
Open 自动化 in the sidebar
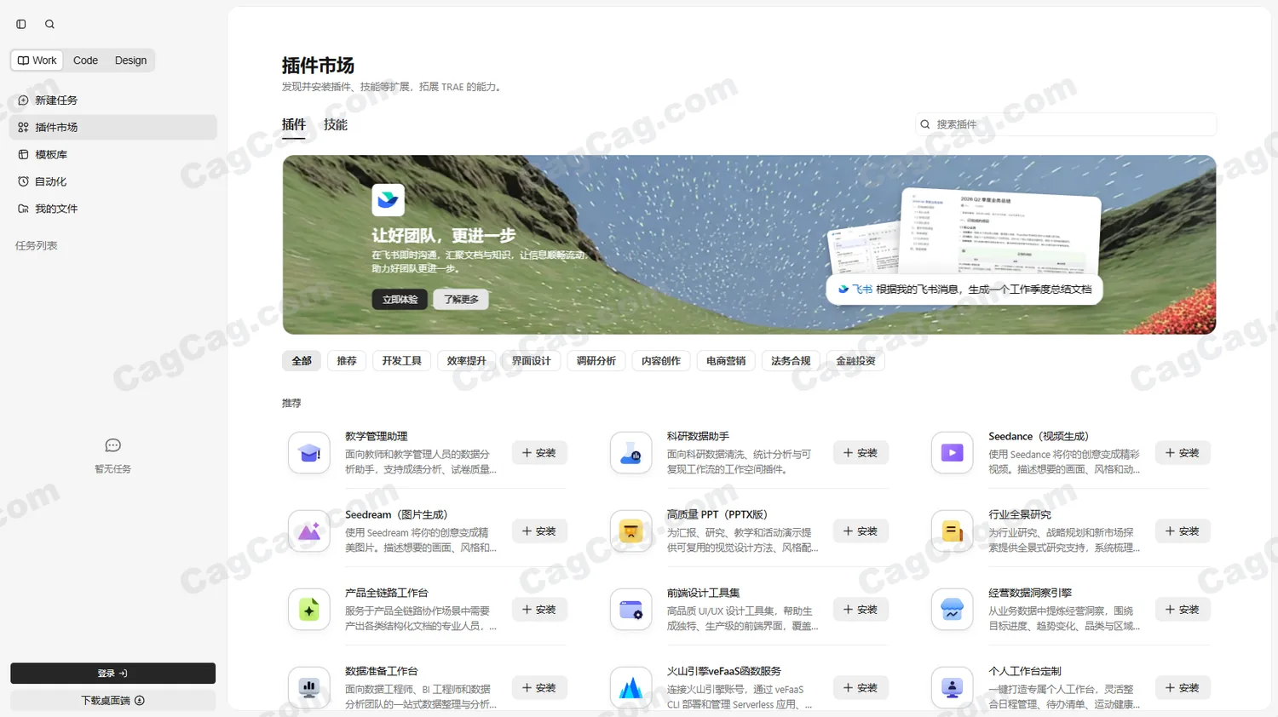113,181
